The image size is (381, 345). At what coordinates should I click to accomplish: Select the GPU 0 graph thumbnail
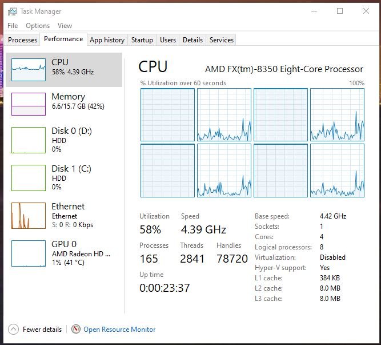[29, 253]
